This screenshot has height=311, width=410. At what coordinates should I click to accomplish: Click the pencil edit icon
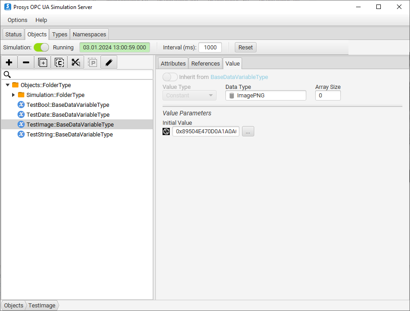(x=109, y=62)
